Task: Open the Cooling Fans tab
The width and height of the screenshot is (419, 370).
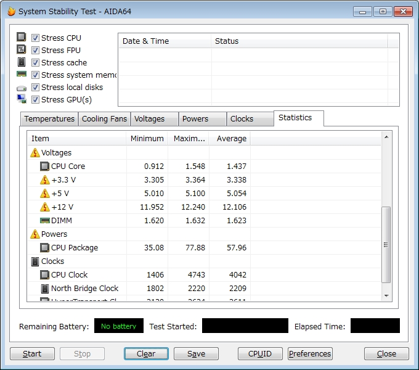Action: [x=104, y=119]
